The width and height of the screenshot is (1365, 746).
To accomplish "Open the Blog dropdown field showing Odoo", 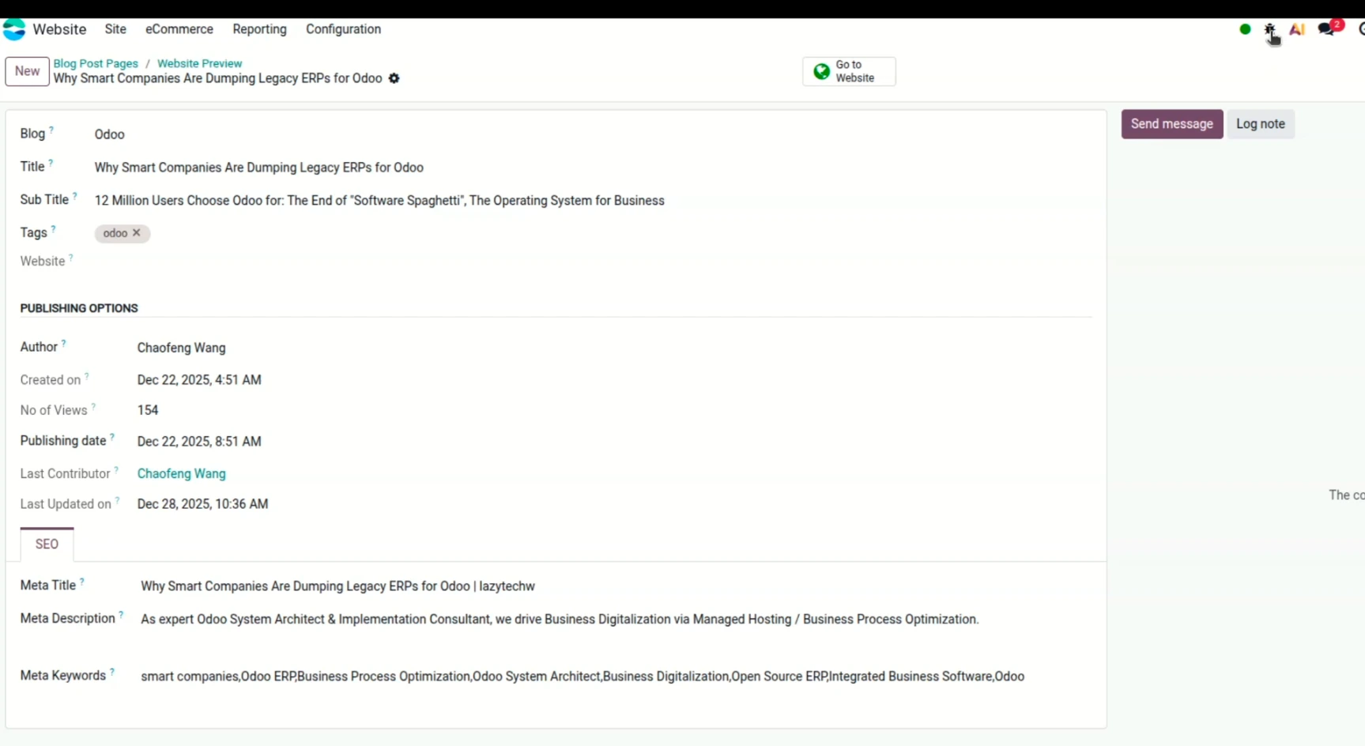I will (x=316, y=134).
